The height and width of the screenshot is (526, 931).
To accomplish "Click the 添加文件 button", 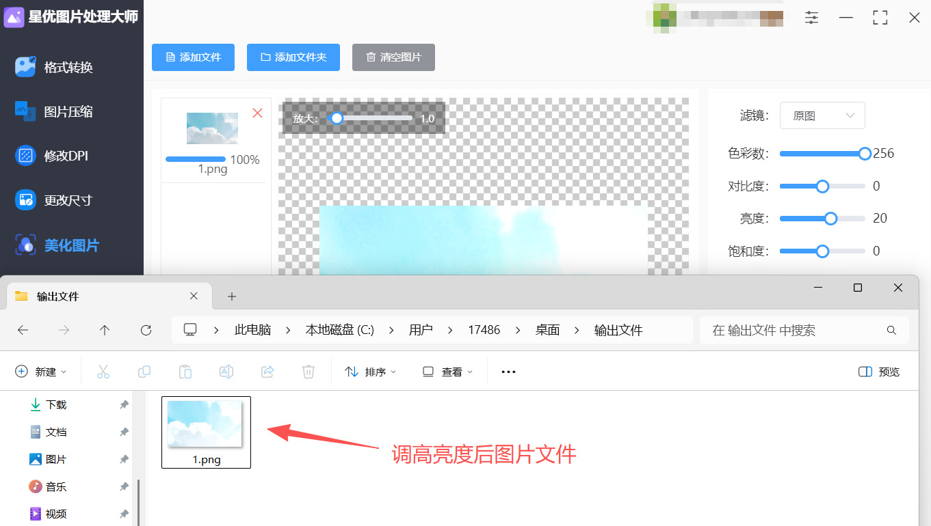I will click(x=193, y=57).
